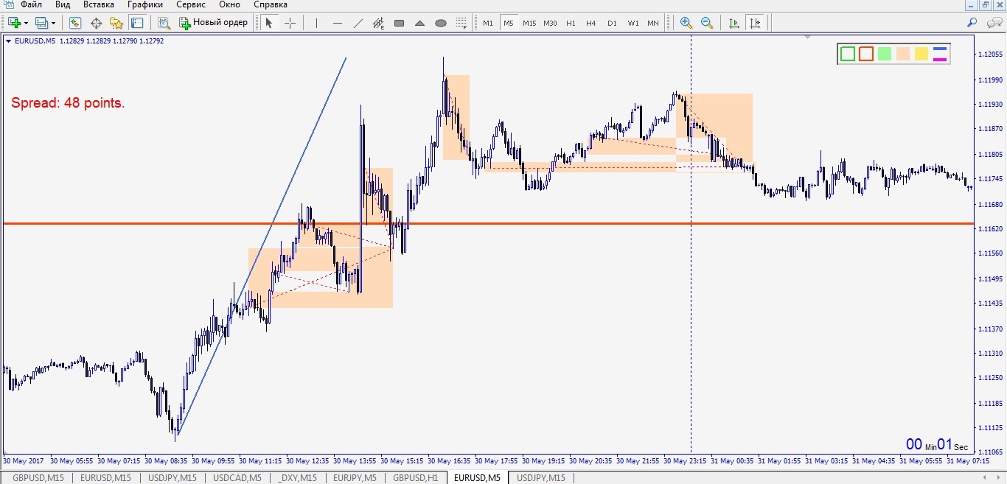This screenshot has width=1007, height=484.
Task: Click the Zoom Out magnifier icon
Action: [x=707, y=23]
